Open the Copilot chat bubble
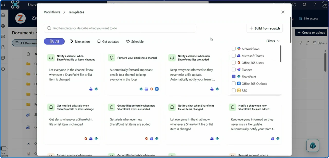Viewport: 329px width, 158px height. click(x=313, y=145)
